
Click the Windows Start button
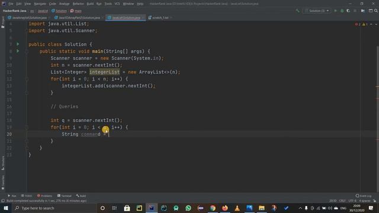(x=6, y=208)
